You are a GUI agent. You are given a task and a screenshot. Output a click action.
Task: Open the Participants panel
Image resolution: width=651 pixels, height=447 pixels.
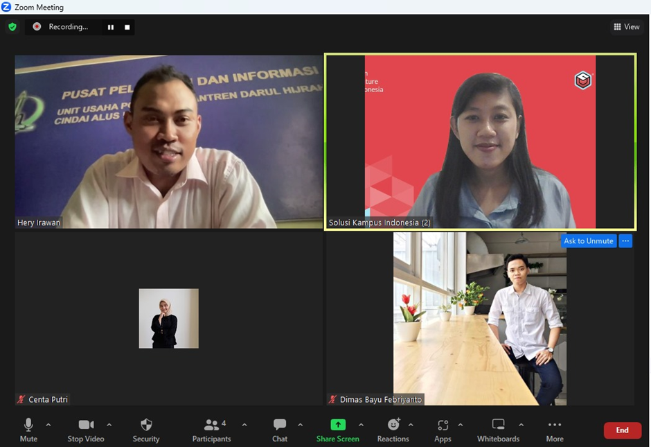(212, 430)
